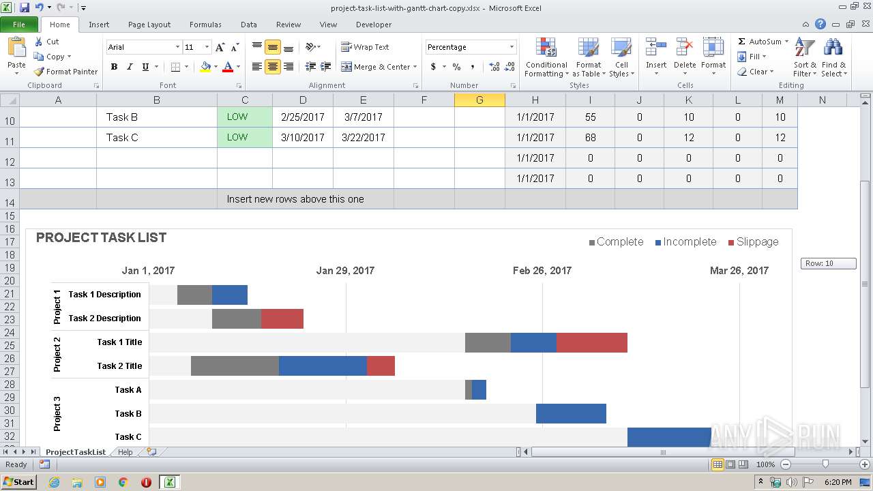Viewport: 873px width, 491px height.
Task: Click the Decrease Indent icon
Action: [310, 67]
